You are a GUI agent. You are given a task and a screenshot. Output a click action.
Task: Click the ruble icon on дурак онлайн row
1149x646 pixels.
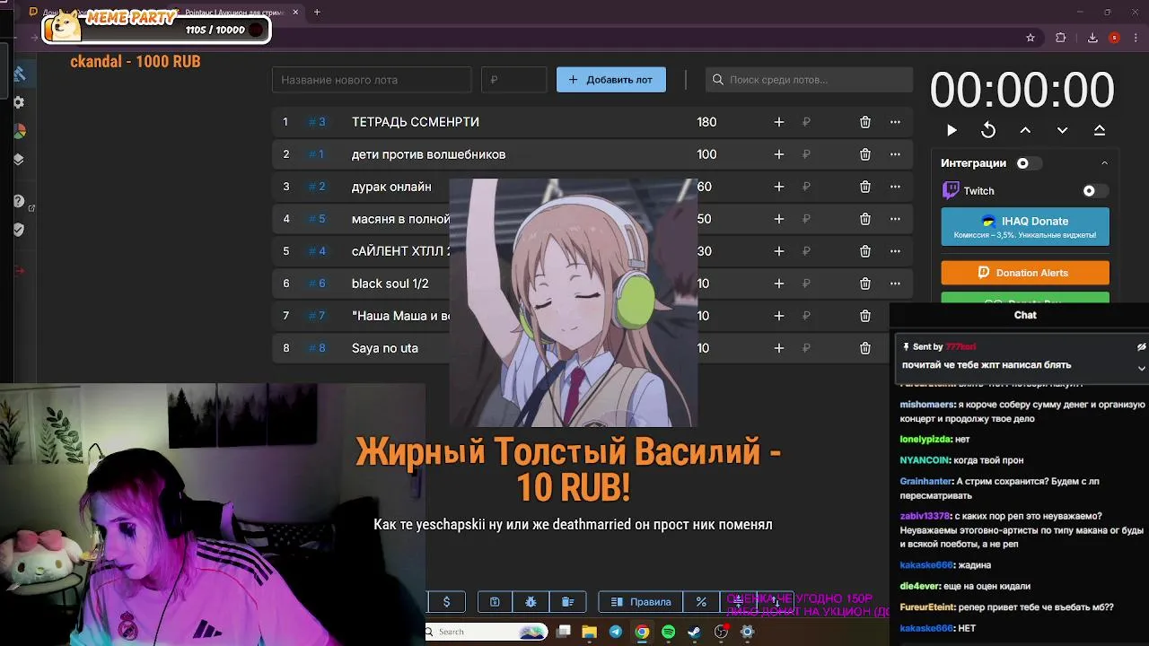click(x=806, y=187)
